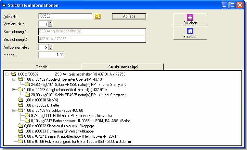Image resolution: width=247 pixels, height=150 pixels.
Task: Click the Menge quantity field
Action: (x=51, y=55)
